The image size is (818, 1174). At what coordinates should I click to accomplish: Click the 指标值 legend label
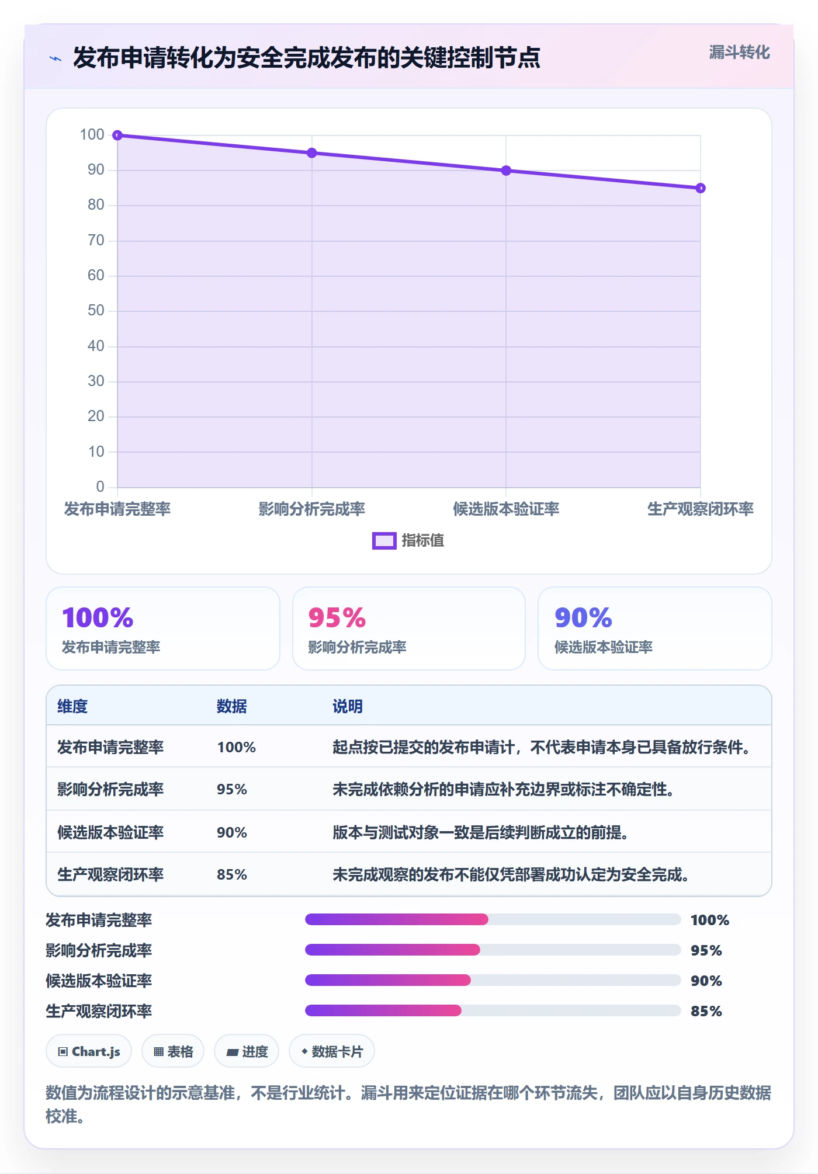point(423,541)
